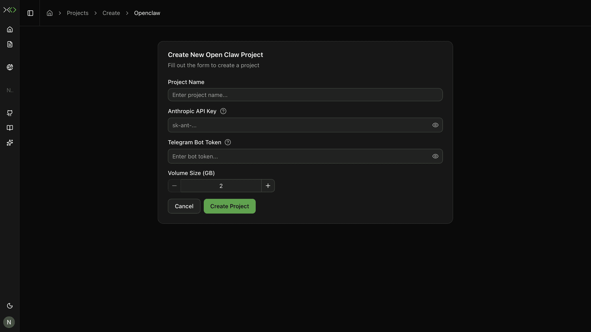
Task: Navigate to Projects via breadcrumb
Action: point(78,13)
